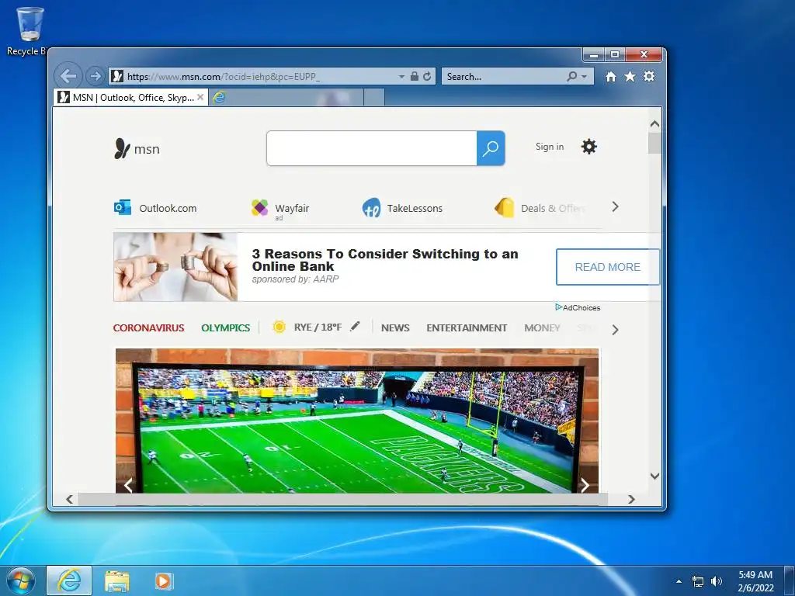Click the address bar URL field
The width and height of the screenshot is (795, 596).
(254, 77)
